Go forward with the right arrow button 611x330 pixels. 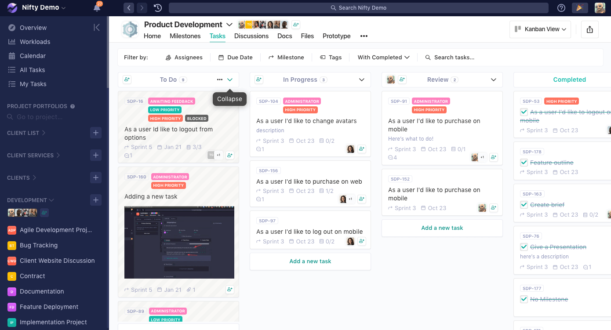coord(142,7)
